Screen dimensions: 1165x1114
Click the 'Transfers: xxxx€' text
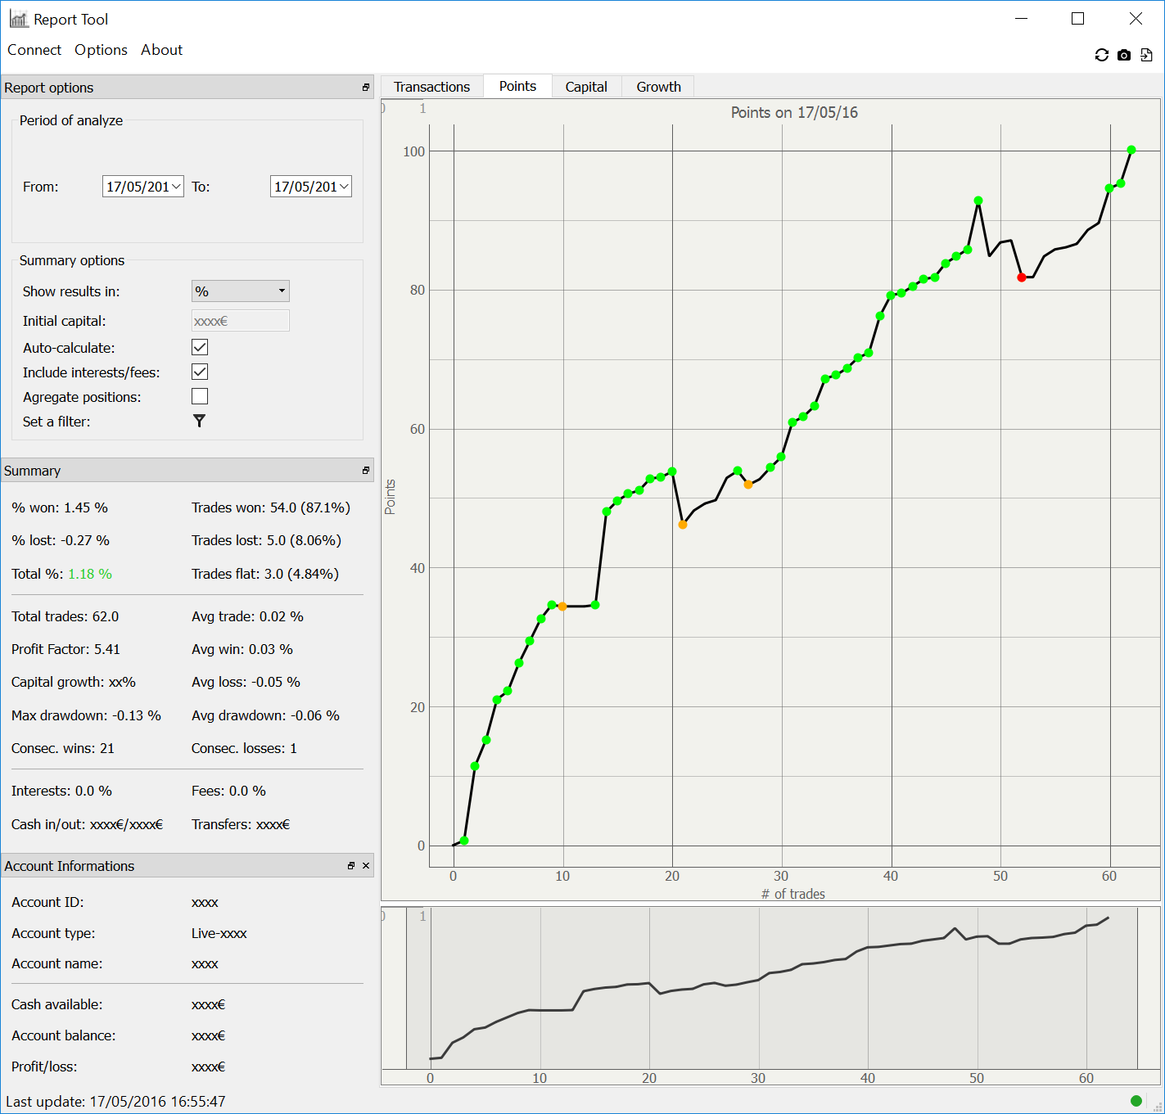point(241,824)
